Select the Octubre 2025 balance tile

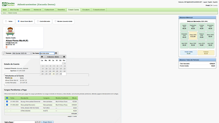(202, 27)
